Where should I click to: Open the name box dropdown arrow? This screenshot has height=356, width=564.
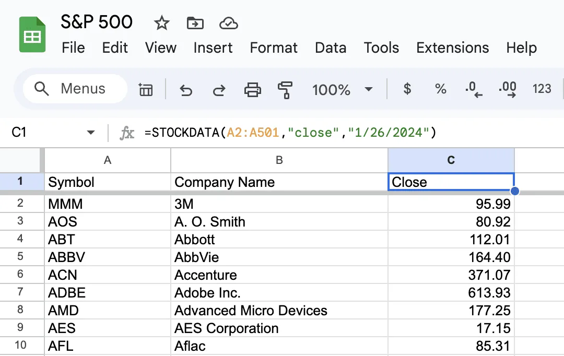91,133
